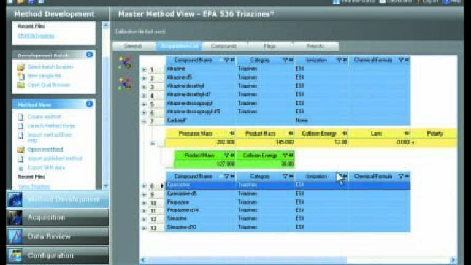
Task: Filter Compound Name column in upper grid
Action: [226, 60]
